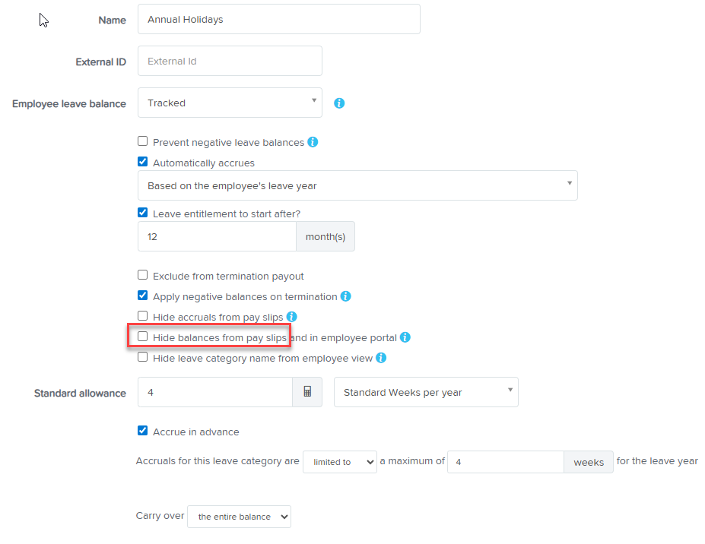
Task: Expand 'Based on the employee's leave year' dropdown
Action: point(357,185)
